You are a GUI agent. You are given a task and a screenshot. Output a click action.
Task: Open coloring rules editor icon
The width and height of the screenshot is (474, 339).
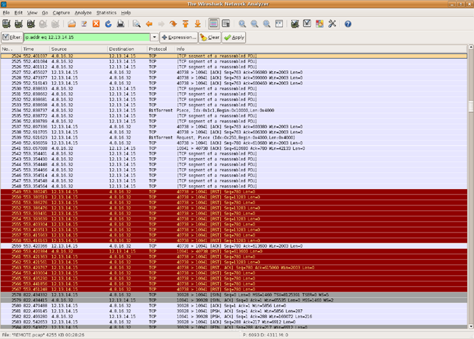pos(320,24)
